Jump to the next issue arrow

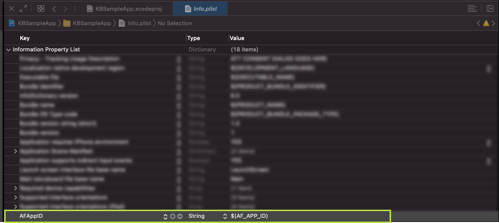(493, 23)
